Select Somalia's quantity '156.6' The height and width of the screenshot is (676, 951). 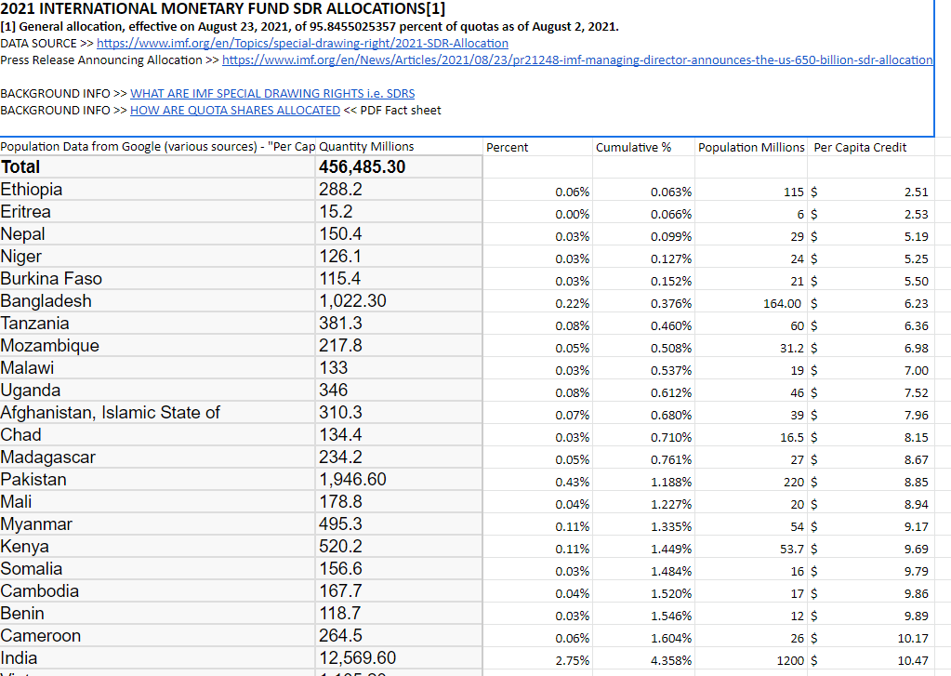pyautogui.click(x=399, y=568)
